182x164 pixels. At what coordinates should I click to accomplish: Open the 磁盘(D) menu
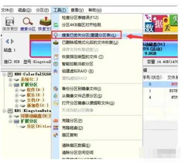[x=25, y=10]
